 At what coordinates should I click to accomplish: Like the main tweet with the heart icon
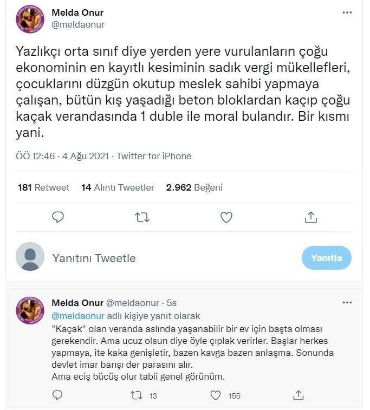[x=226, y=217]
